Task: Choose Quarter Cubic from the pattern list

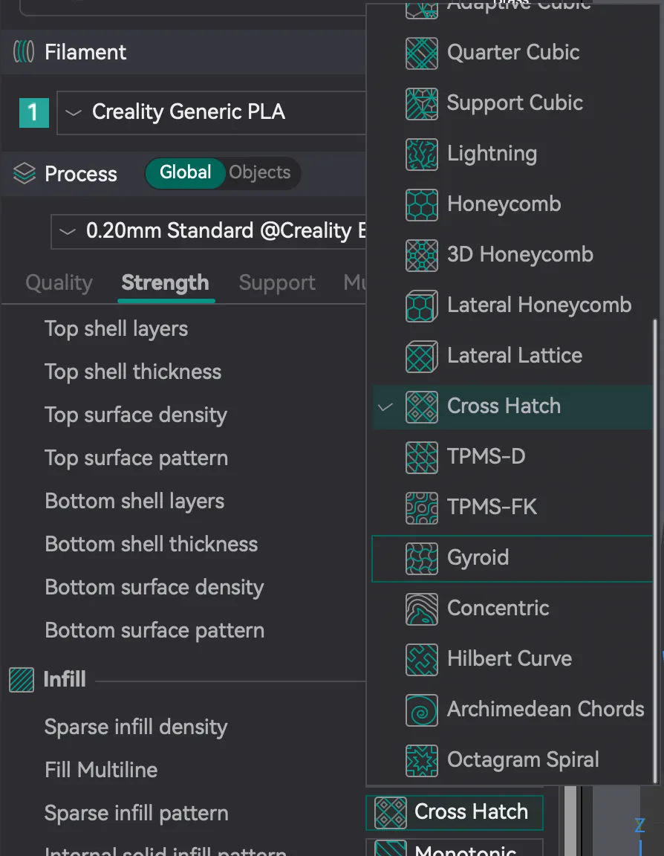Action: click(x=512, y=53)
